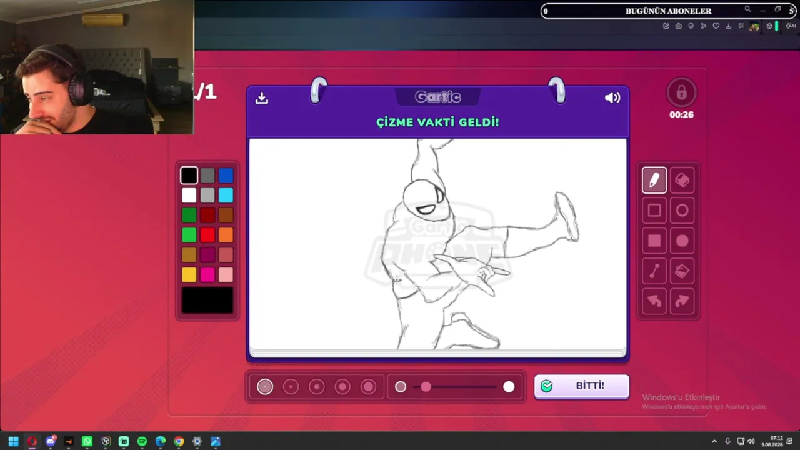The width and height of the screenshot is (800, 450).
Task: Click the lock icon above the timer
Action: 681,93
